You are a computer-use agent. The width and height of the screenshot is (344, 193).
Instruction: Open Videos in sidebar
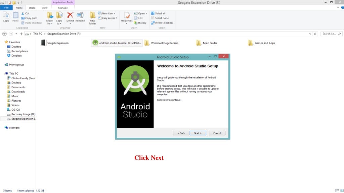[x=13, y=105]
